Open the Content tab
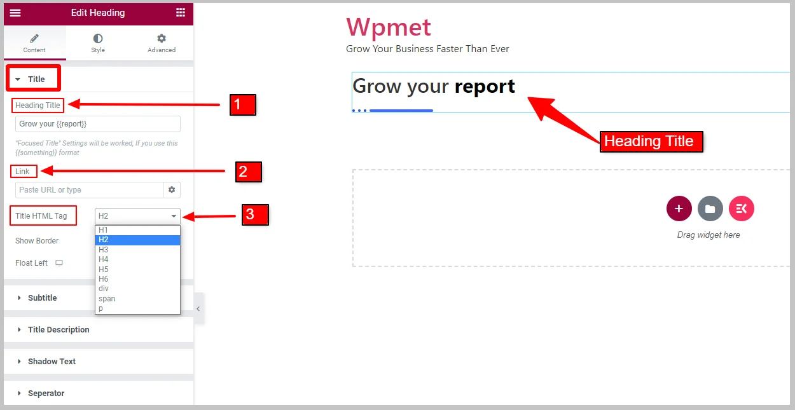795x410 pixels. point(34,43)
